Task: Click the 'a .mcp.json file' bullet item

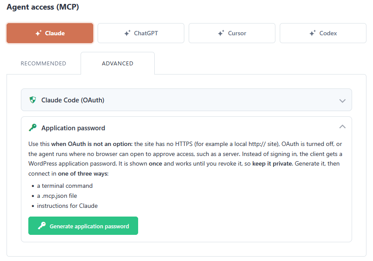Action: click(57, 196)
